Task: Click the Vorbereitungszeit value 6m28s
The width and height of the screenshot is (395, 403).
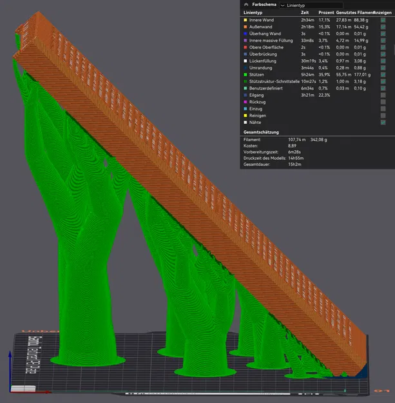Action: [x=294, y=152]
